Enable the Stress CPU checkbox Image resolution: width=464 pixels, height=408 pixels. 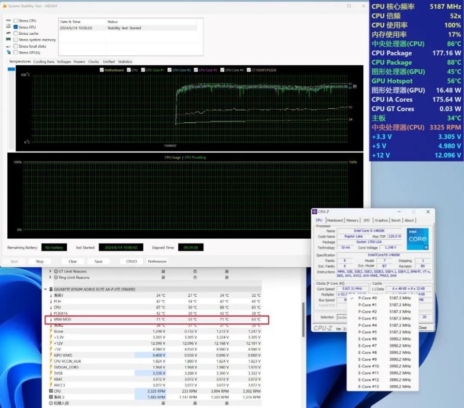tap(15, 20)
